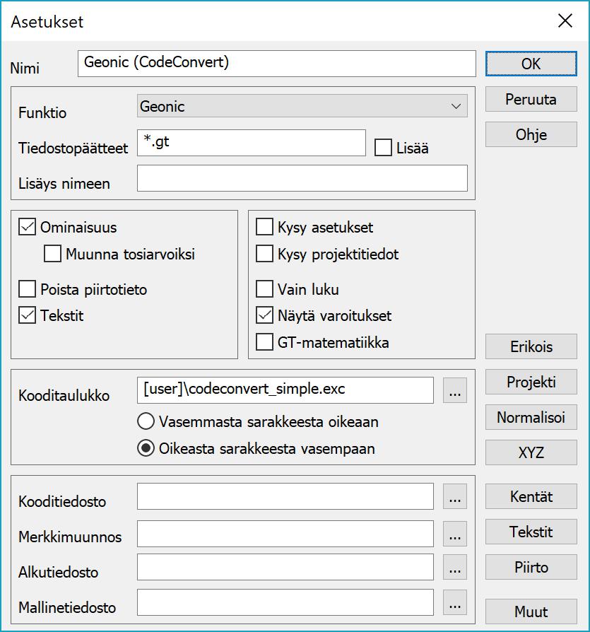Click the Tekstit button on the right
Screen dimensions: 590x632
tap(531, 532)
